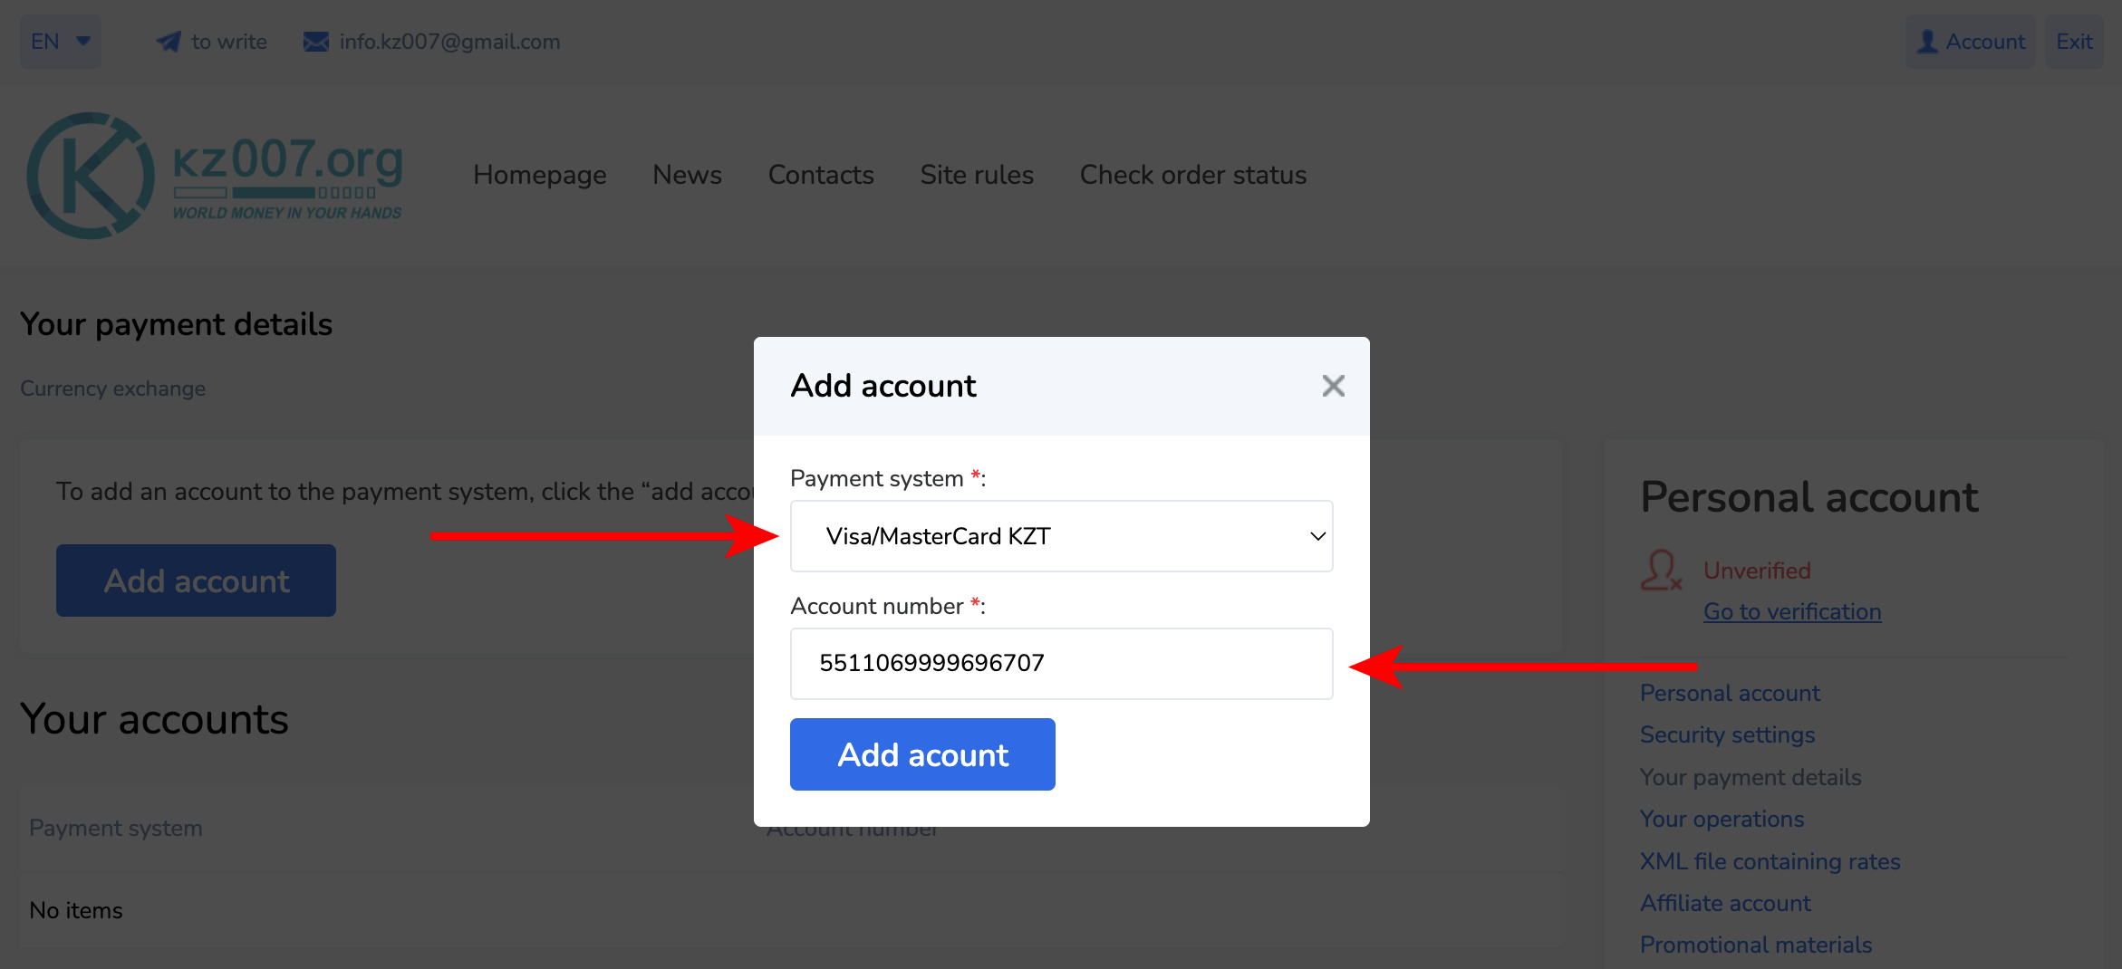Open the EN language selector
2122x969 pixels.
[61, 42]
